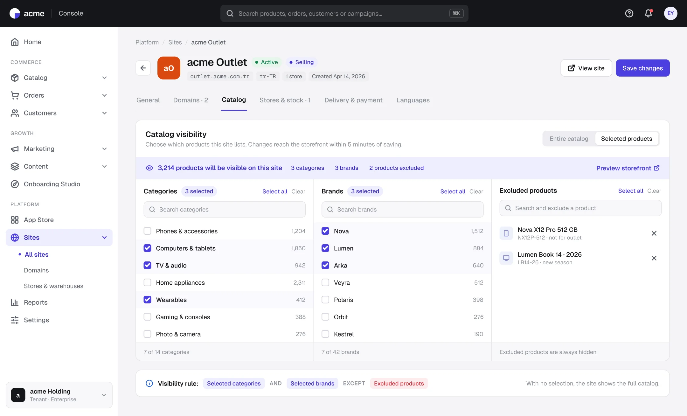Viewport: 687px width, 416px height.
Task: Expand the Customers sidebar chevron
Action: (104, 113)
